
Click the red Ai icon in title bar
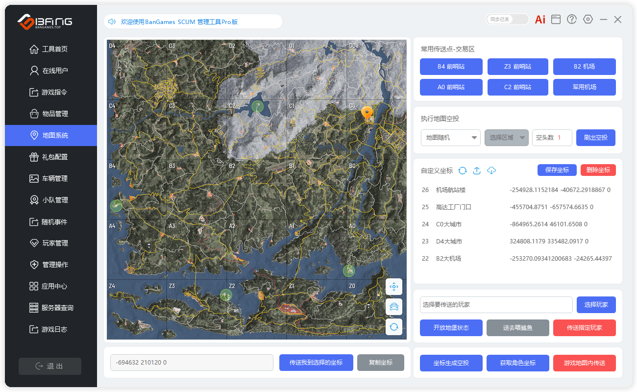click(540, 20)
